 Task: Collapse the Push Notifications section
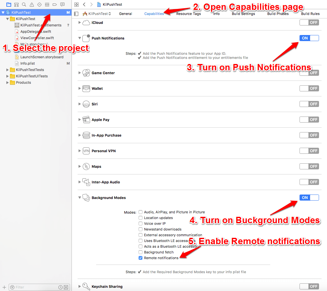tap(80, 38)
